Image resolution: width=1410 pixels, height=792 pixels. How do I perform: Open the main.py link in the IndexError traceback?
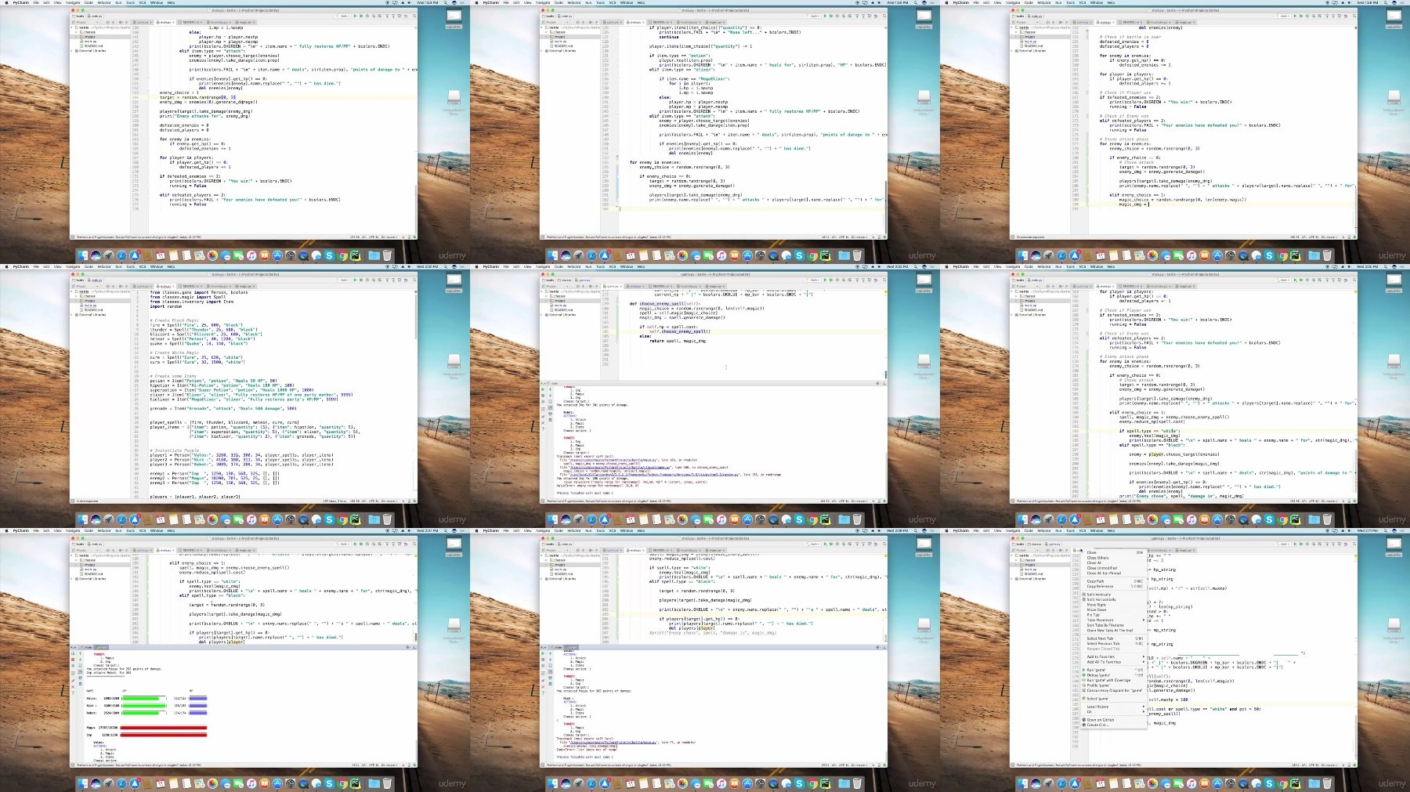(x=613, y=742)
